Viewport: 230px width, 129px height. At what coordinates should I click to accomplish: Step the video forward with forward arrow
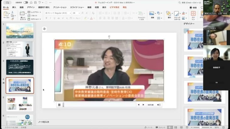[x=143, y=105]
